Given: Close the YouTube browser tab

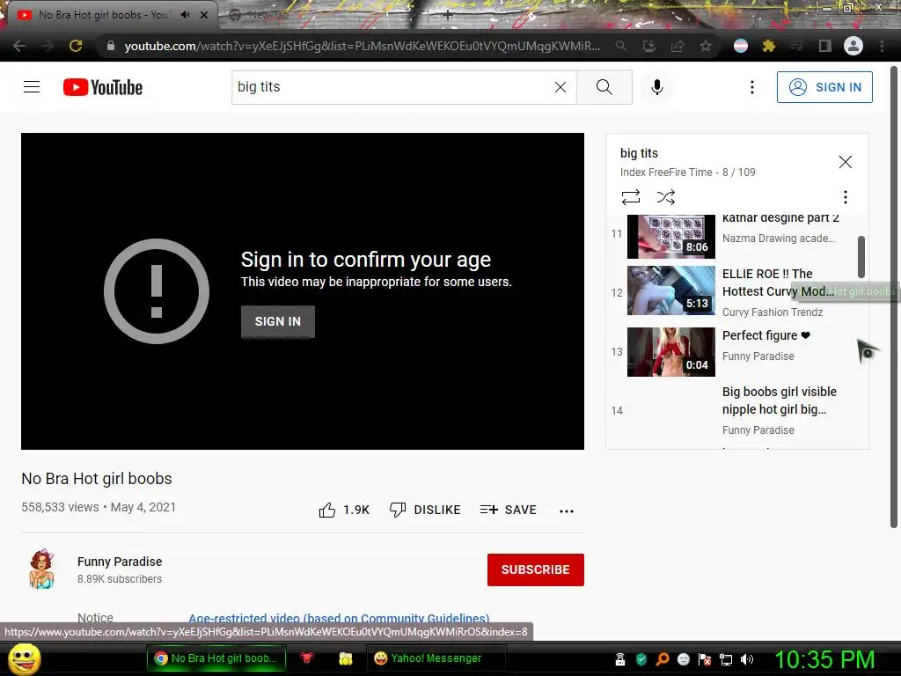Looking at the screenshot, I should (204, 15).
